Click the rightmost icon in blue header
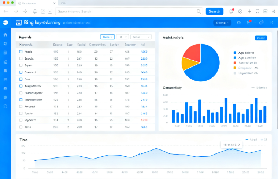Image resolution: width=278 pixels, height=179 pixels. [x=271, y=23]
